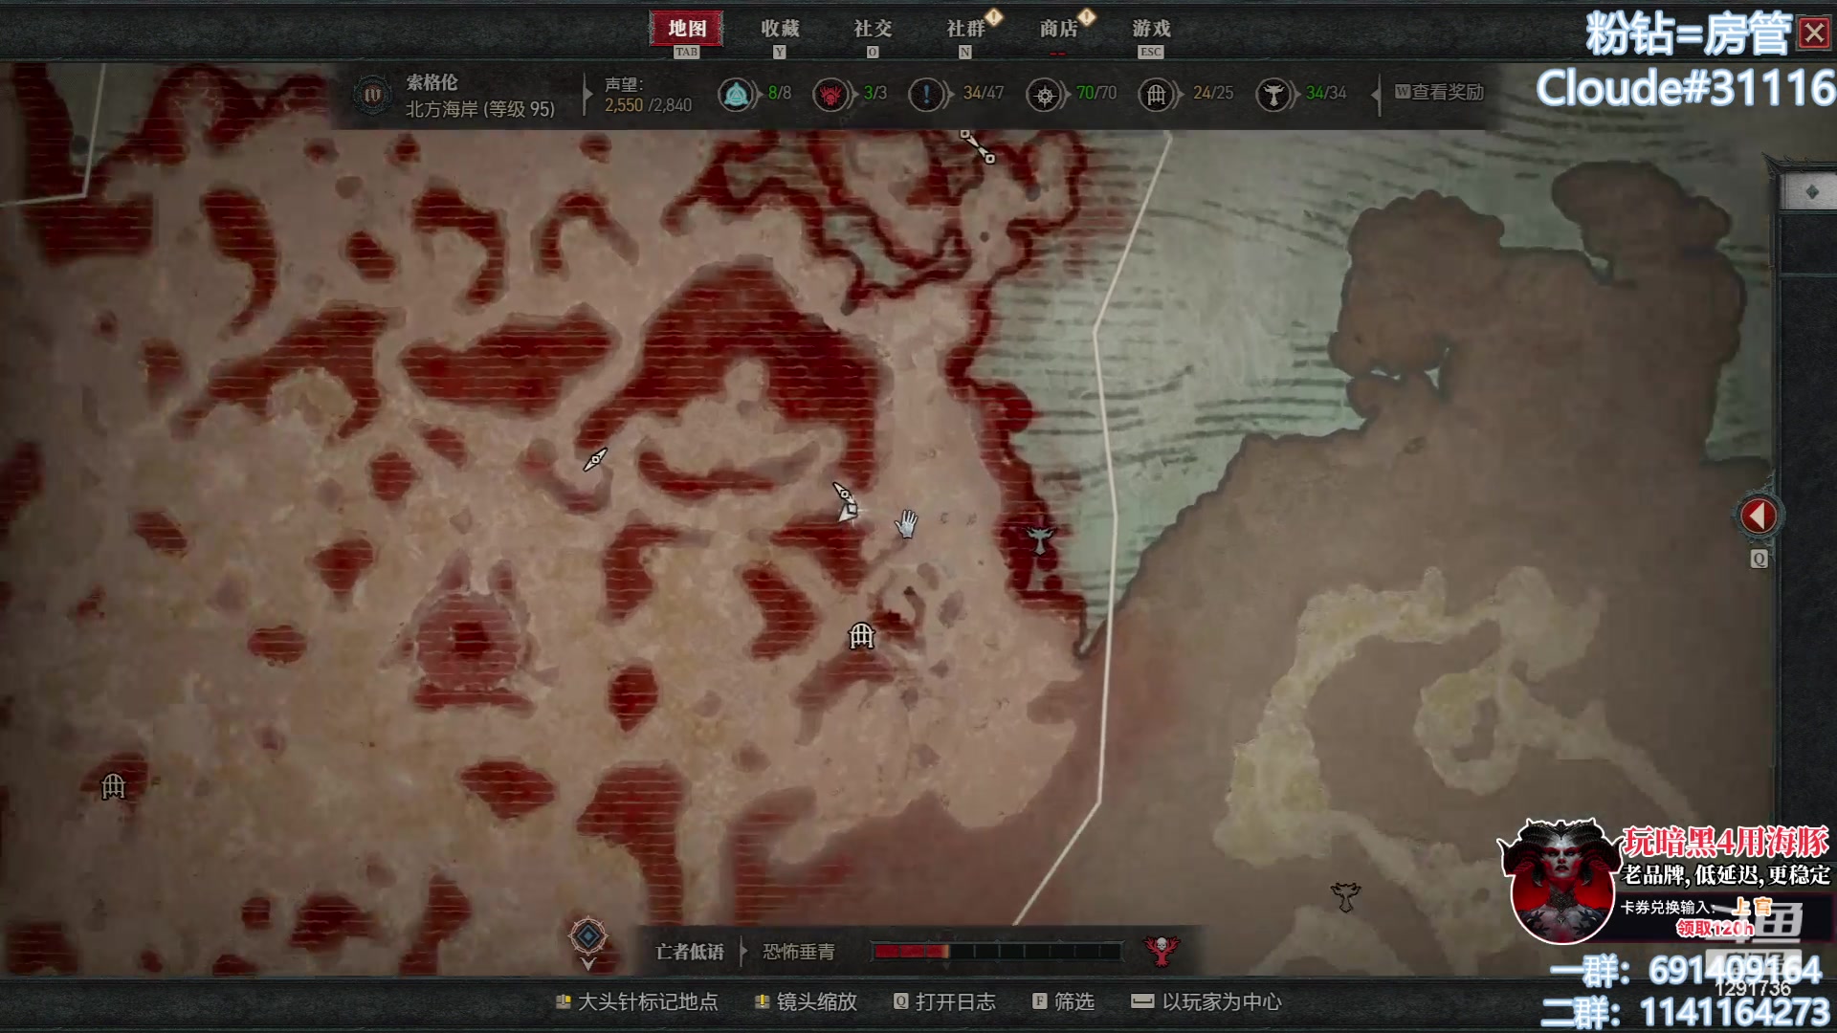Viewport: 1837px width, 1033px height.
Task: Click 筛选 to filter the map
Action: click(x=1063, y=1001)
